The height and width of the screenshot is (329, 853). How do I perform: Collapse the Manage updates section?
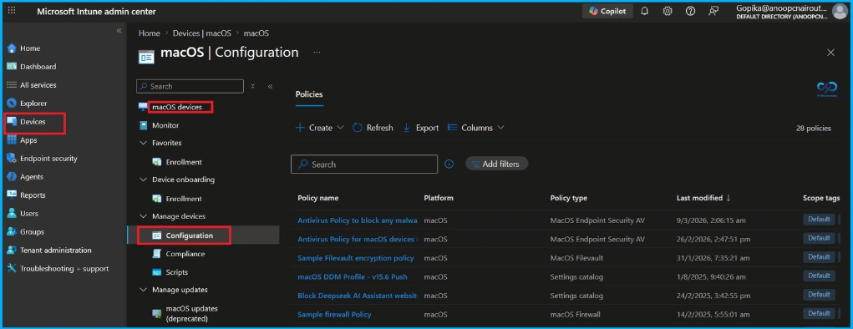click(143, 290)
